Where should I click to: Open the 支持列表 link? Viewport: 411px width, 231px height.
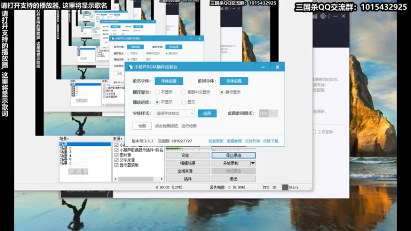click(x=252, y=141)
